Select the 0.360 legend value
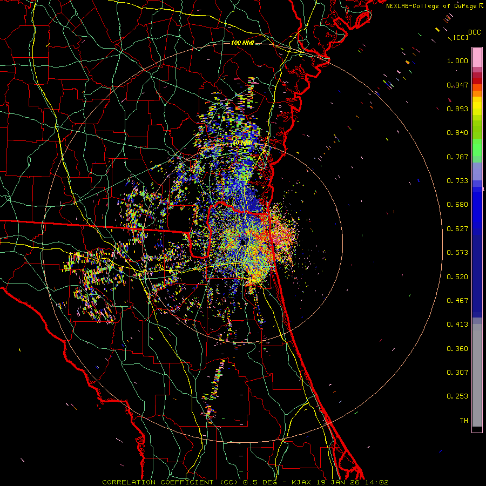 457,349
